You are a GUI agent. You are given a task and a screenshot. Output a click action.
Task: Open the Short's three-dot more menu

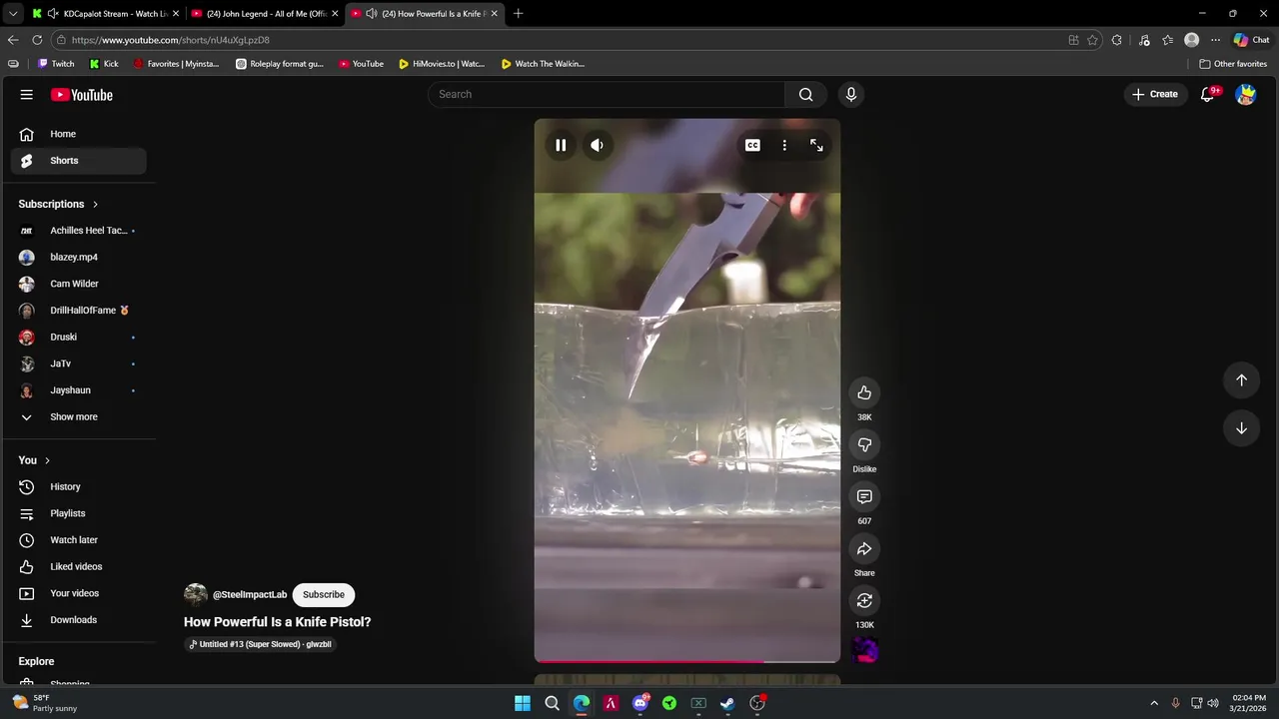click(784, 146)
